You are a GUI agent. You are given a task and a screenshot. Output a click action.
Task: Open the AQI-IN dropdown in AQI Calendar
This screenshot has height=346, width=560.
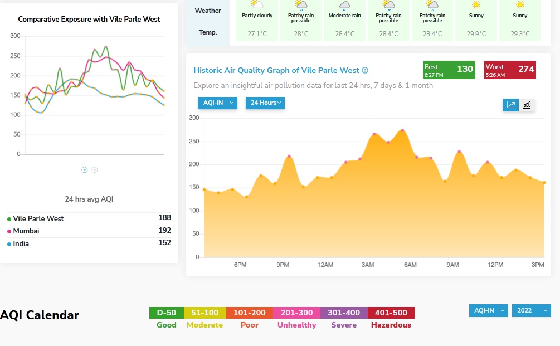point(488,310)
